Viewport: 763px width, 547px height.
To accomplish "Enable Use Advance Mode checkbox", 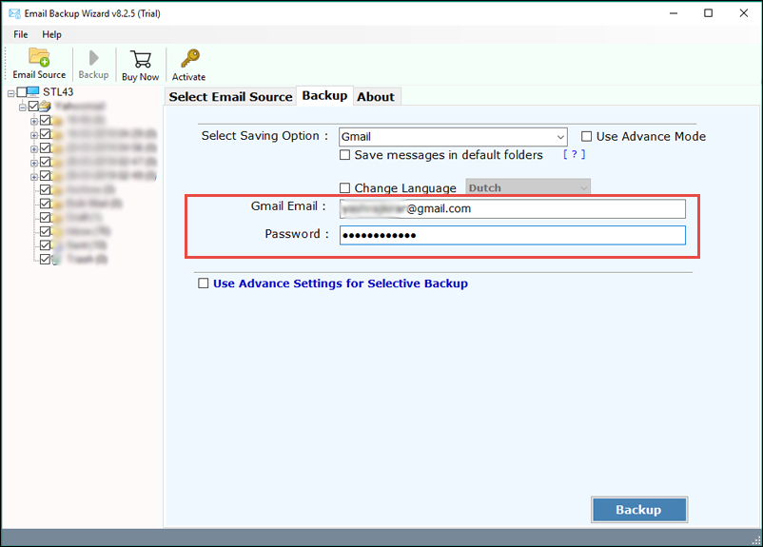I will pyautogui.click(x=587, y=136).
